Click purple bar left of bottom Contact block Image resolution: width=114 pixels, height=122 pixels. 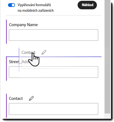click(6, 106)
